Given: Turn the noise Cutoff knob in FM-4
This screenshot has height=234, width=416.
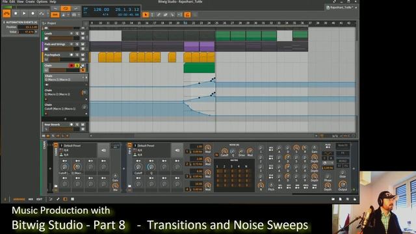Looking at the screenshot, I should (224, 151).
